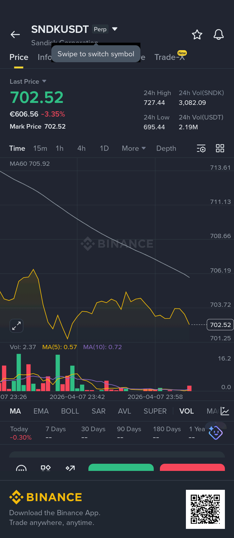Tap the 24h Low value 695.44

154,127
